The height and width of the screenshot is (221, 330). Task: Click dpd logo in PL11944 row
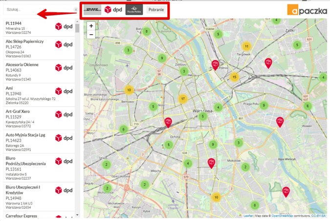pyautogui.click(x=64, y=26)
